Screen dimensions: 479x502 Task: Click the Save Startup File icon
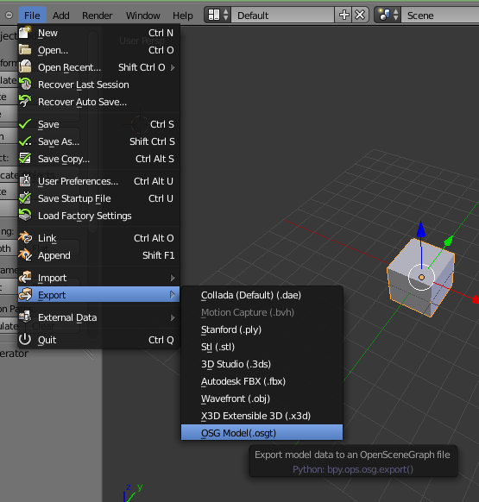click(25, 198)
